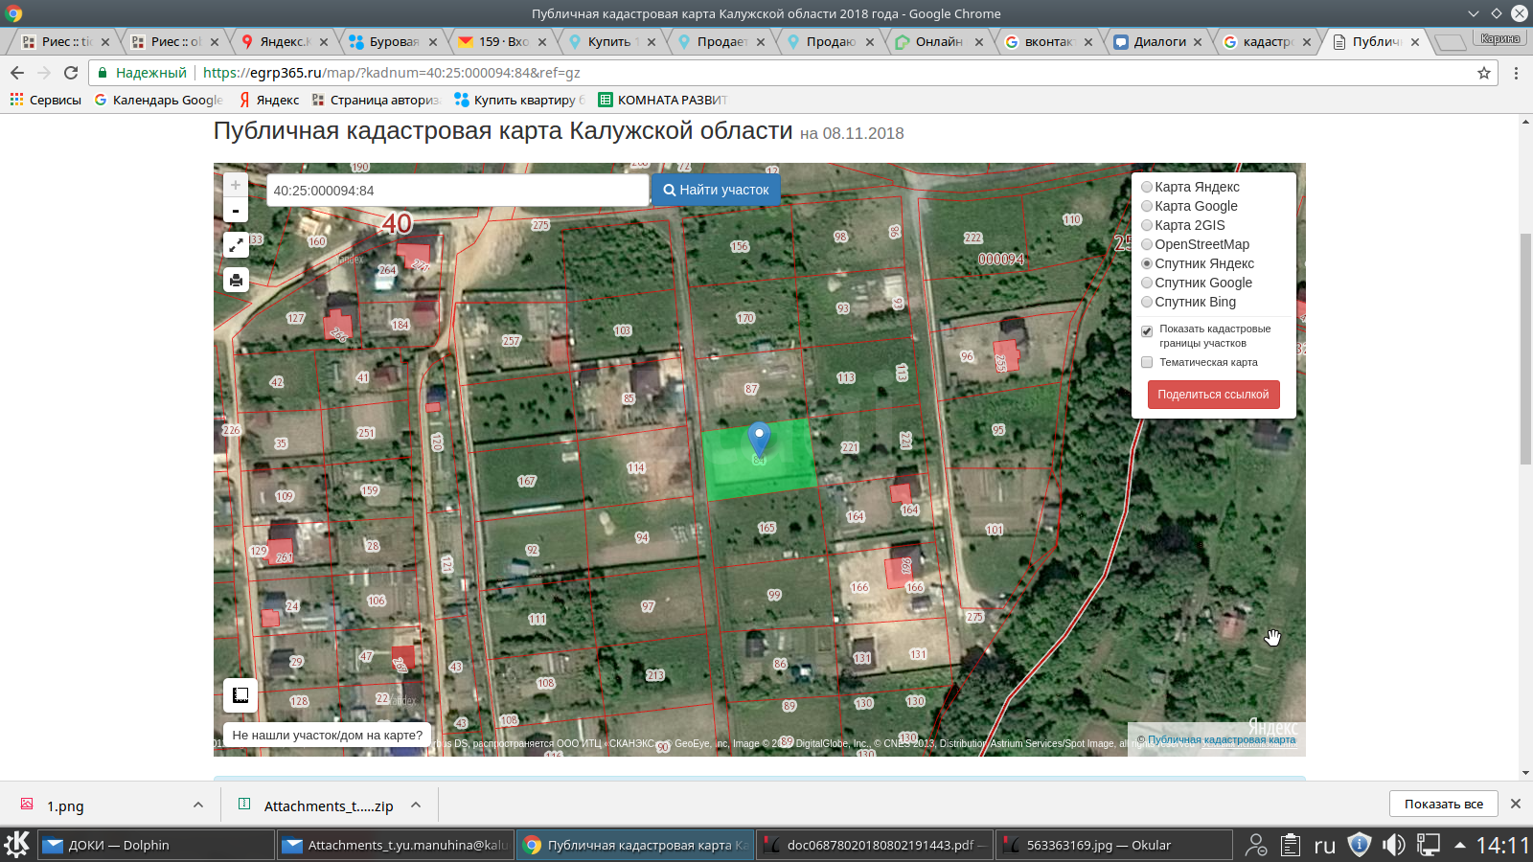The width and height of the screenshot is (1533, 862).
Task: Open new browser tab button
Action: (x=1451, y=41)
